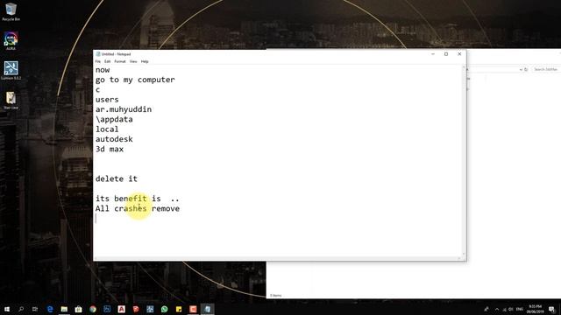Click the Explorer refresh button

(x=526, y=69)
